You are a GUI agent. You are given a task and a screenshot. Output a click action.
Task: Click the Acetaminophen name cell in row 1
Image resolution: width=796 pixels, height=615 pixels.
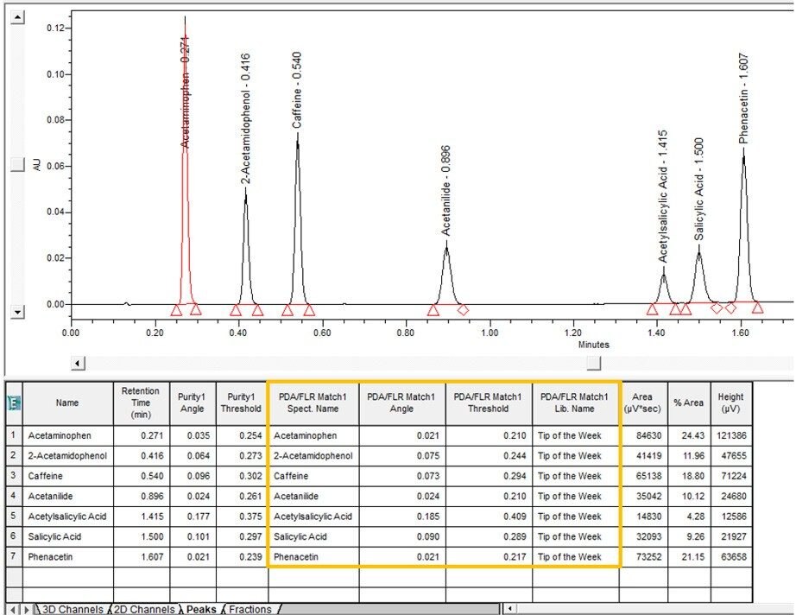(x=67, y=435)
